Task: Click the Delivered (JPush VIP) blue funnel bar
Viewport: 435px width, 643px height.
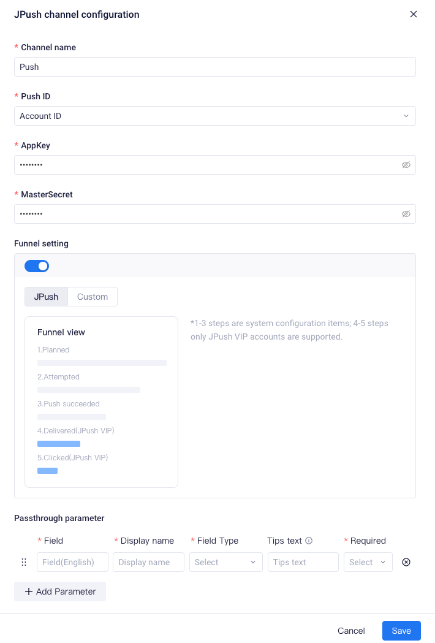Action: coord(59,444)
